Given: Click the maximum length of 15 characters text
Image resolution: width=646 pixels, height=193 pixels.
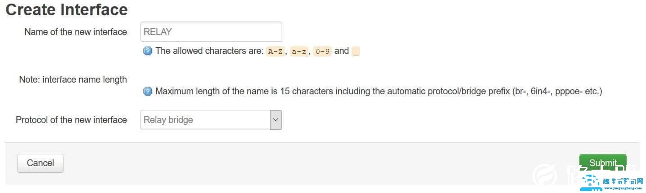Looking at the screenshot, I should pos(378,92).
